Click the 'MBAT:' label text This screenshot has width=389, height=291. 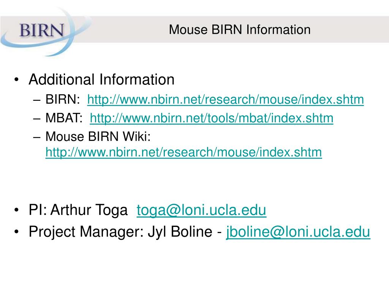point(64,118)
